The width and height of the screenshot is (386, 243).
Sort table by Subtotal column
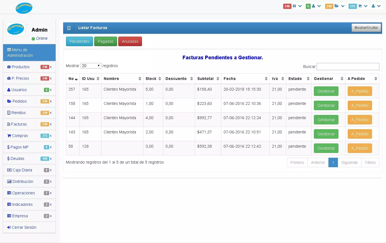pyautogui.click(x=208, y=79)
